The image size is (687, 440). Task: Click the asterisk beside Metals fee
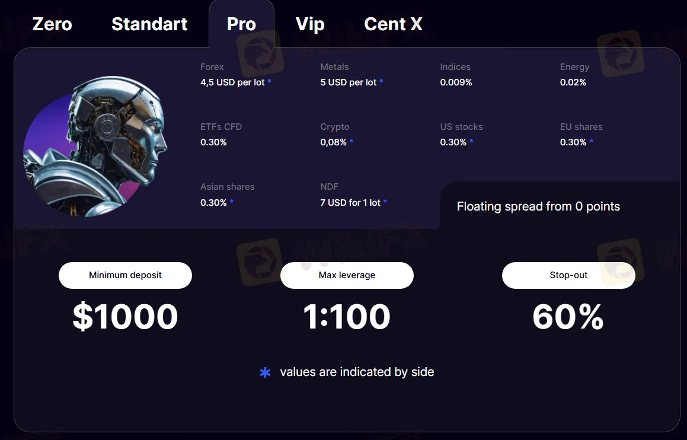click(381, 82)
